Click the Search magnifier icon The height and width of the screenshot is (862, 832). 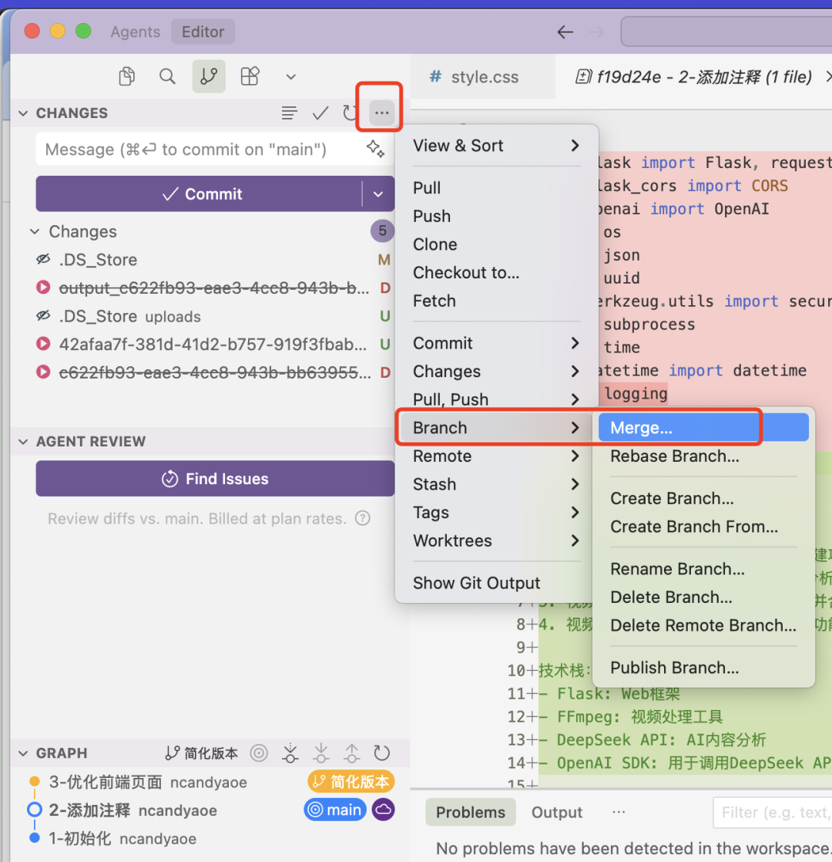[167, 76]
